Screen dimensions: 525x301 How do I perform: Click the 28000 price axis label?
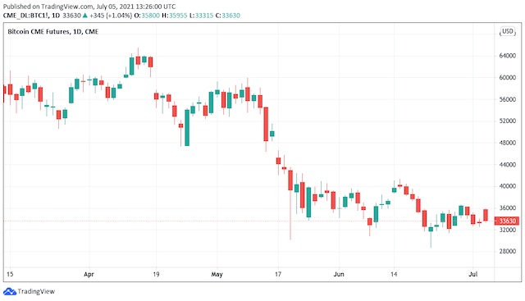tap(507, 252)
